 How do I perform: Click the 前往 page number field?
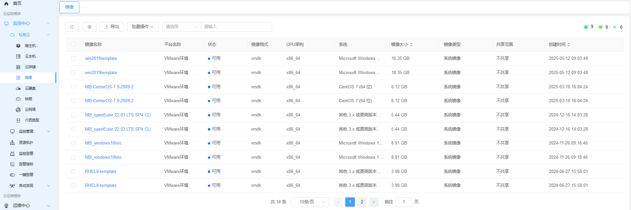(404, 202)
